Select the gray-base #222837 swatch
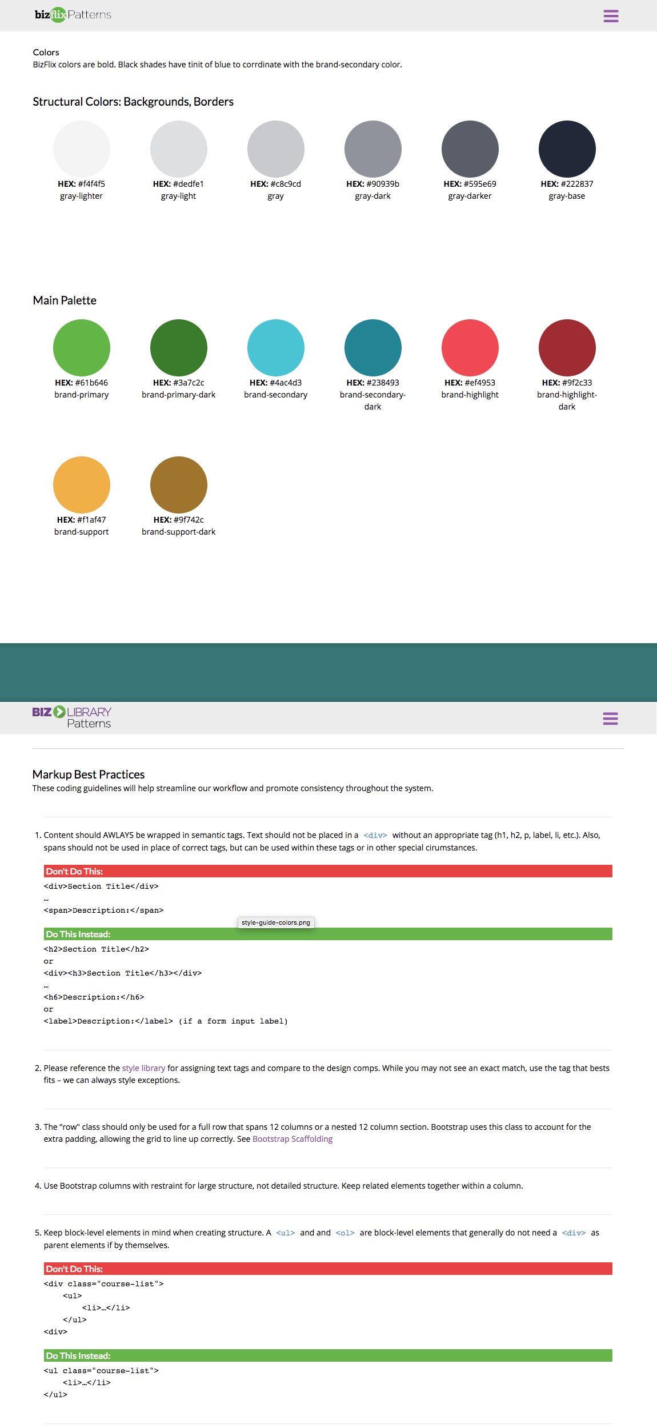The height and width of the screenshot is (1428, 657). (567, 149)
